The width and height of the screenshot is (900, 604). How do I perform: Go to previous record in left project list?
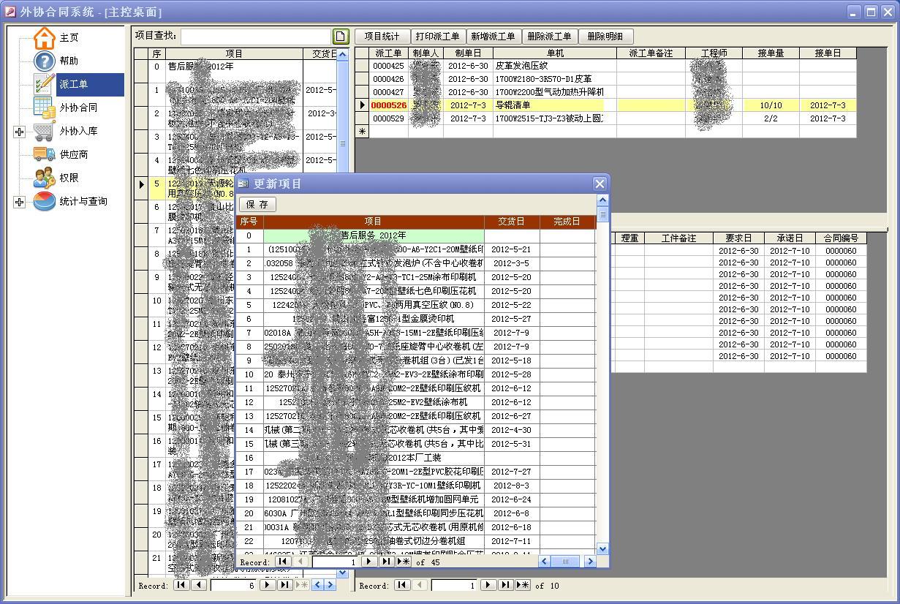pyautogui.click(x=197, y=585)
